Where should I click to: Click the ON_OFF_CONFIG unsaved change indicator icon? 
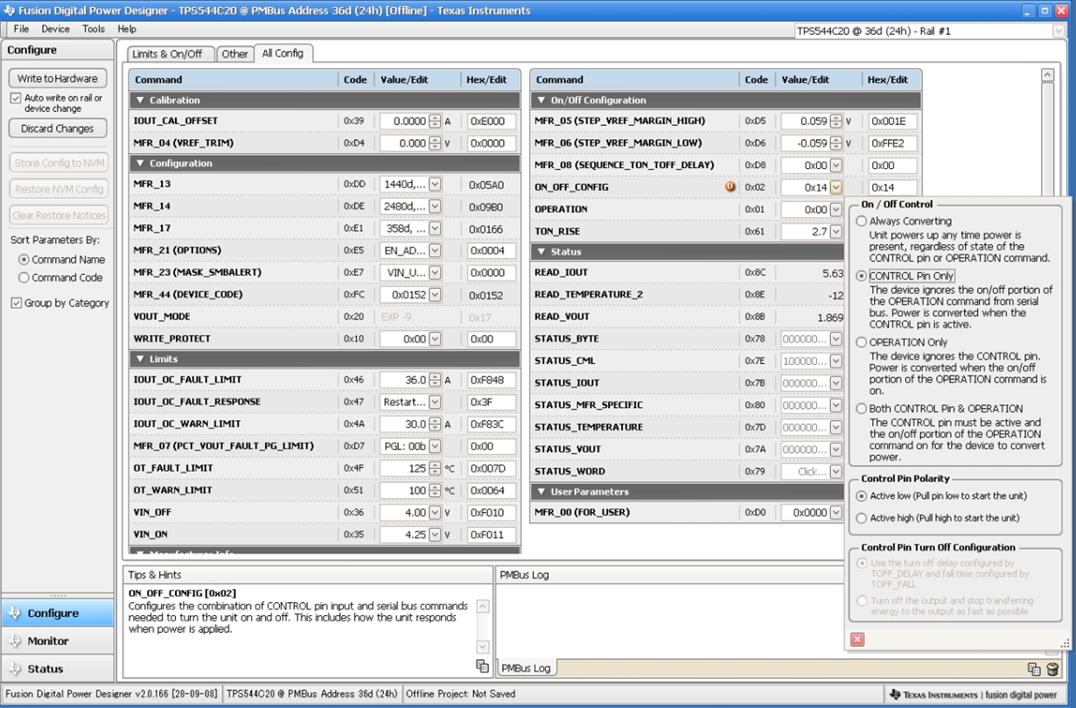pos(730,186)
